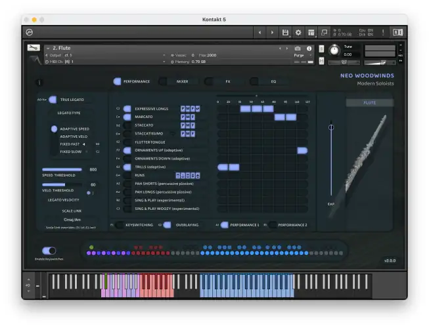
Task: Open the instrument edit wrench icon
Action: 34,48
